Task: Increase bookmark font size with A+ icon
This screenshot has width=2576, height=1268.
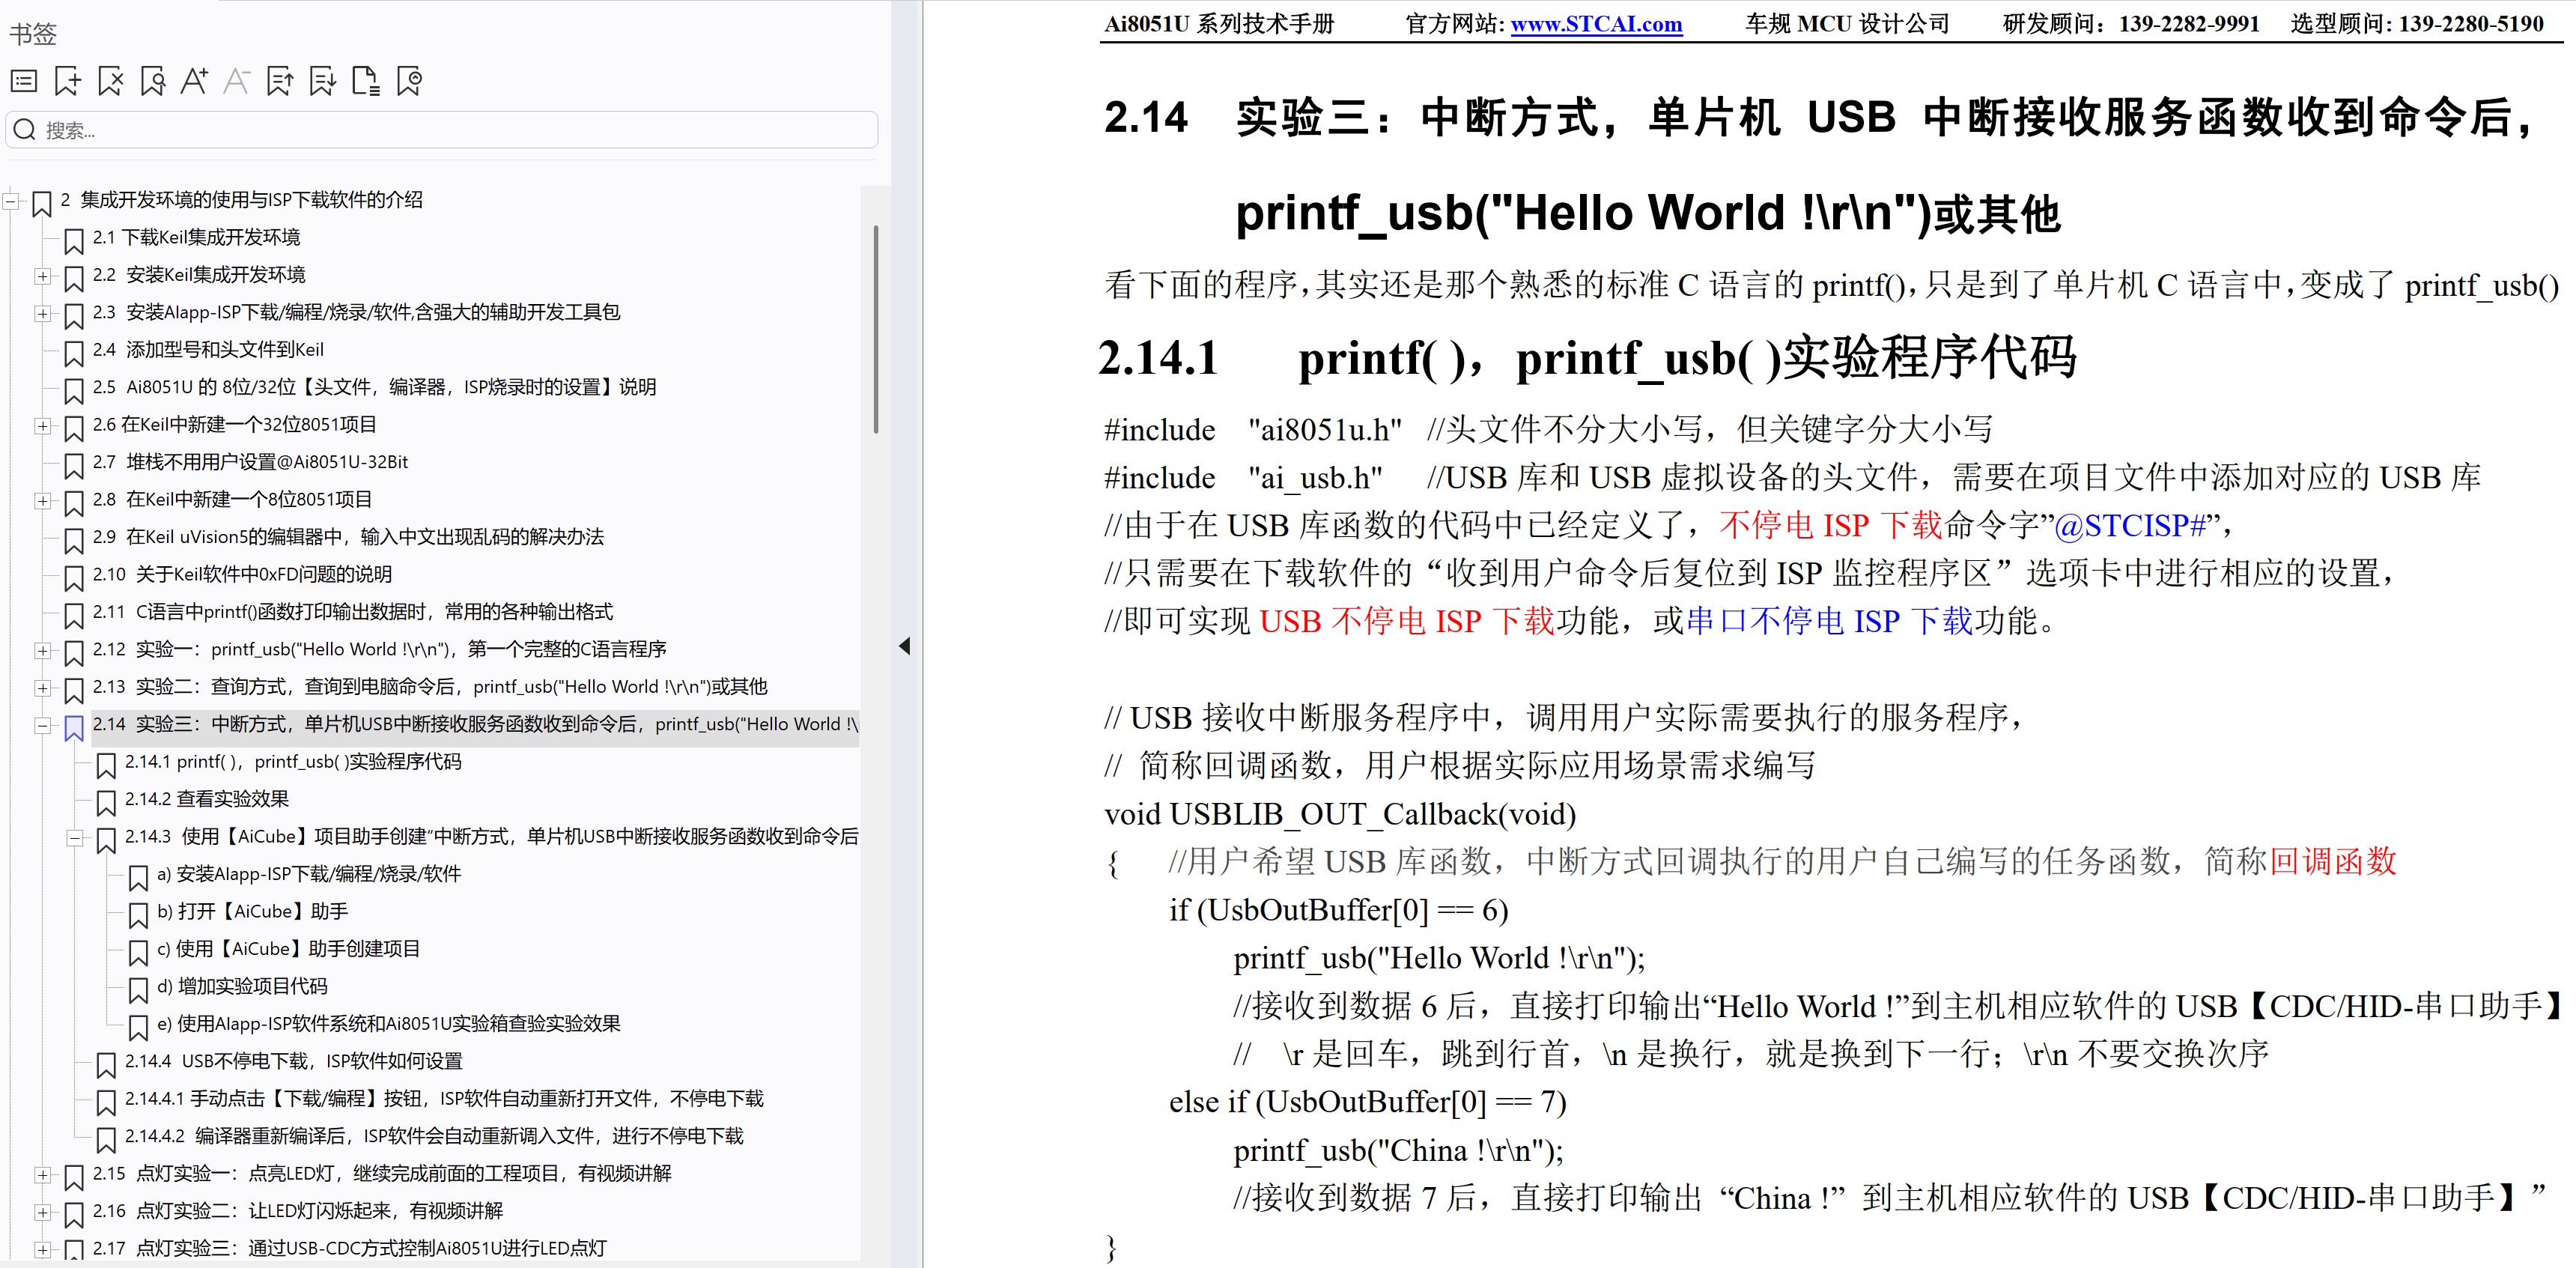Action: 195,81
